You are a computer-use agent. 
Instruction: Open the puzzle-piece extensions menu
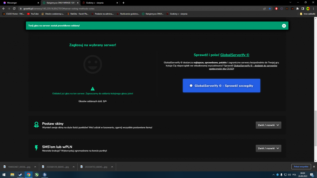tap(297, 9)
